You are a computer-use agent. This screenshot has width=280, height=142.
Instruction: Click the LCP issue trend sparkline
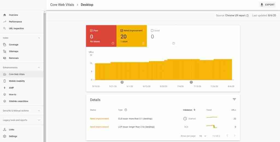212,126
